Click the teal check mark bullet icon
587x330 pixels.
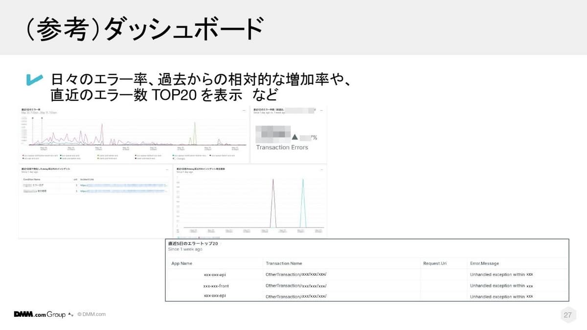(34, 80)
